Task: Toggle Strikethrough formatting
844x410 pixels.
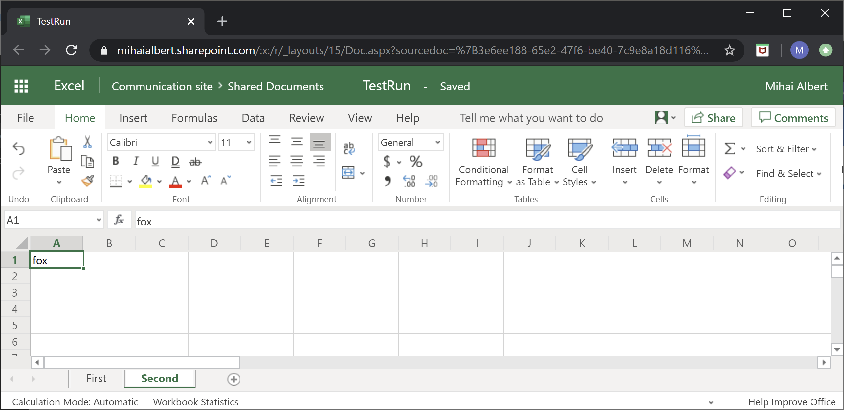Action: point(195,162)
